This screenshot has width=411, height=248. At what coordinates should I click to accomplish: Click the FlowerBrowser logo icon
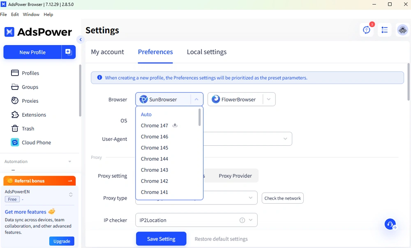[x=216, y=99]
